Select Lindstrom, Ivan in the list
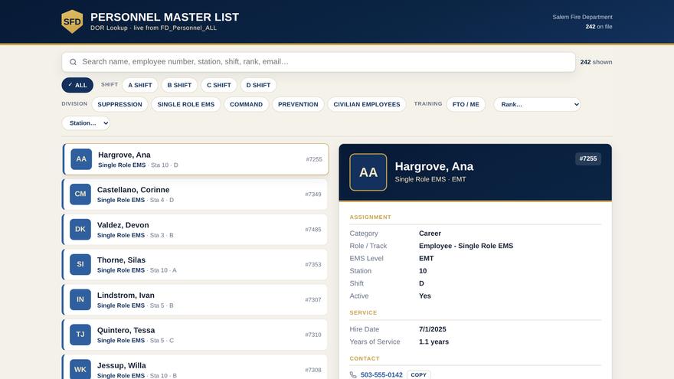674x379 pixels. click(x=195, y=299)
